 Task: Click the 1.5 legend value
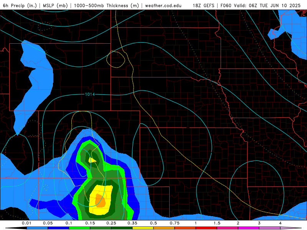point(217,223)
